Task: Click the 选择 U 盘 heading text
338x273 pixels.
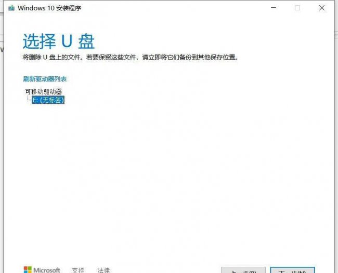Action: tap(59, 42)
